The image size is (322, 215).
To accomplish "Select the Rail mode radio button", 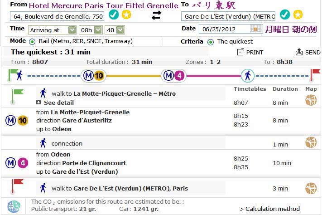I will click(x=32, y=42).
